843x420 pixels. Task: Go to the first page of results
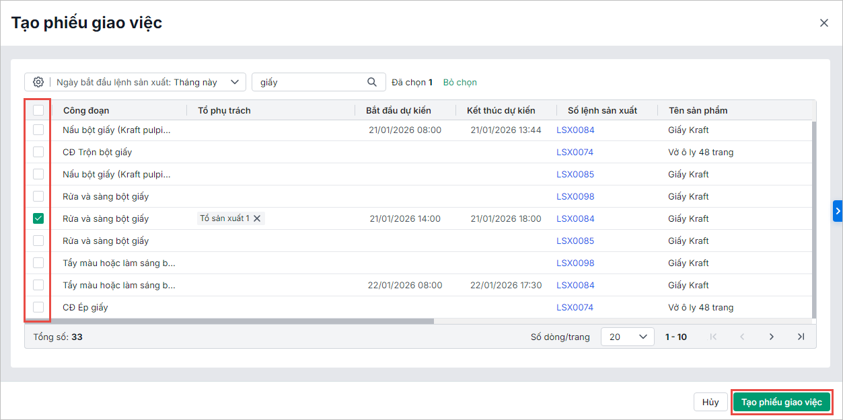pyautogui.click(x=714, y=337)
